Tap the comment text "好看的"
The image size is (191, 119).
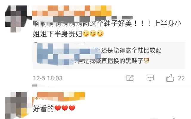tap(44, 108)
